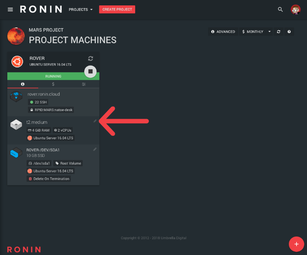
Task: Click the t2.medium instance cube icon
Action: pyautogui.click(x=16, y=125)
